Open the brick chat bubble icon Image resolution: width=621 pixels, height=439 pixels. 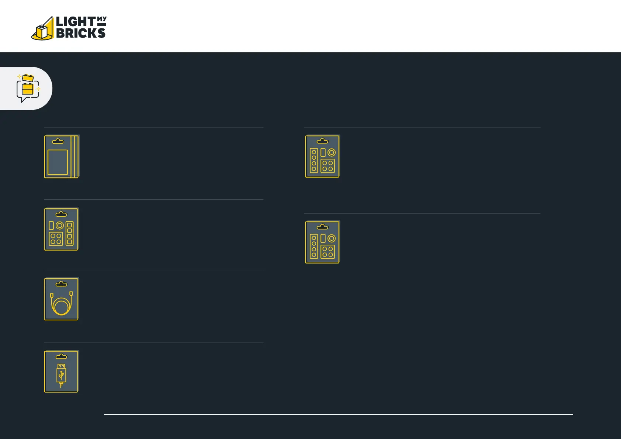[28, 88]
